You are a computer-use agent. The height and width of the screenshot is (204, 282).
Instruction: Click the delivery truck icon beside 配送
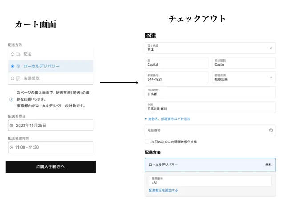tap(18, 54)
